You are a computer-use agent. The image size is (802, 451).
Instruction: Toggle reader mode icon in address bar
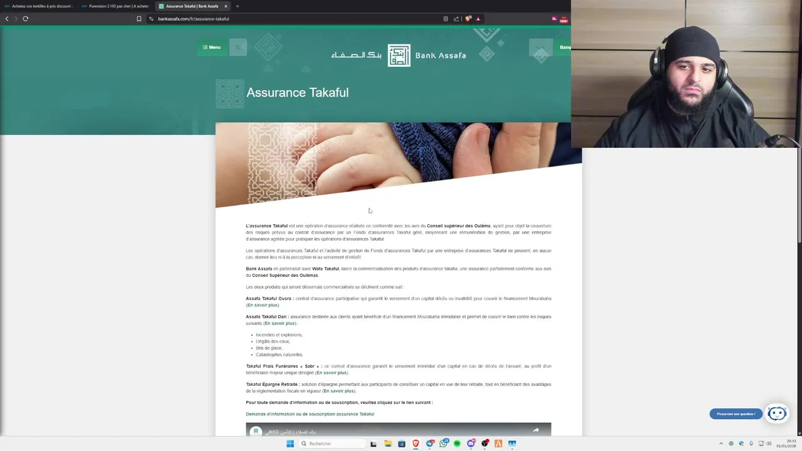[445, 19]
